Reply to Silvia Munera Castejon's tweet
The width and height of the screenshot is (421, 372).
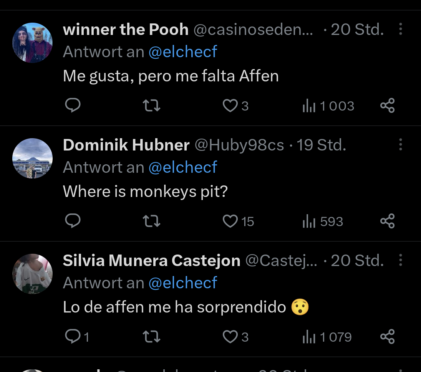[73, 336]
